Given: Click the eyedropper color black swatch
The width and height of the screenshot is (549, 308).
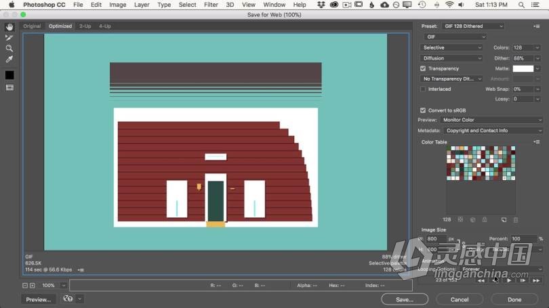Looking at the screenshot, I should [9, 75].
